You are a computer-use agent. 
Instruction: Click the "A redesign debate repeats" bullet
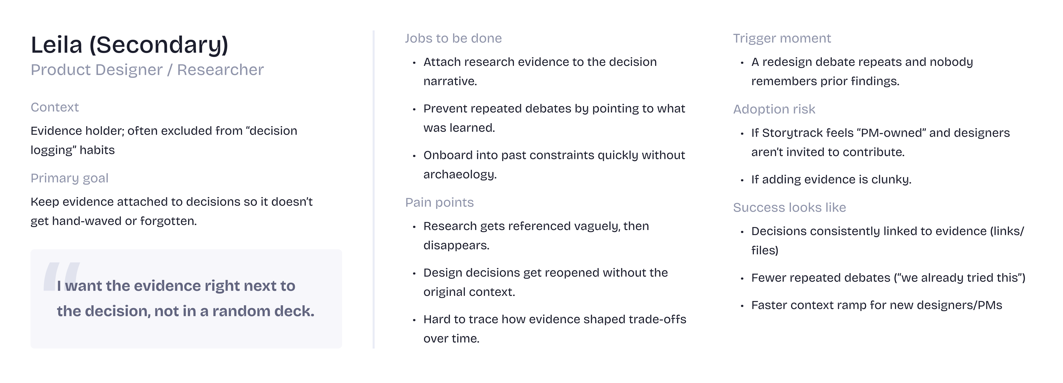tap(862, 71)
